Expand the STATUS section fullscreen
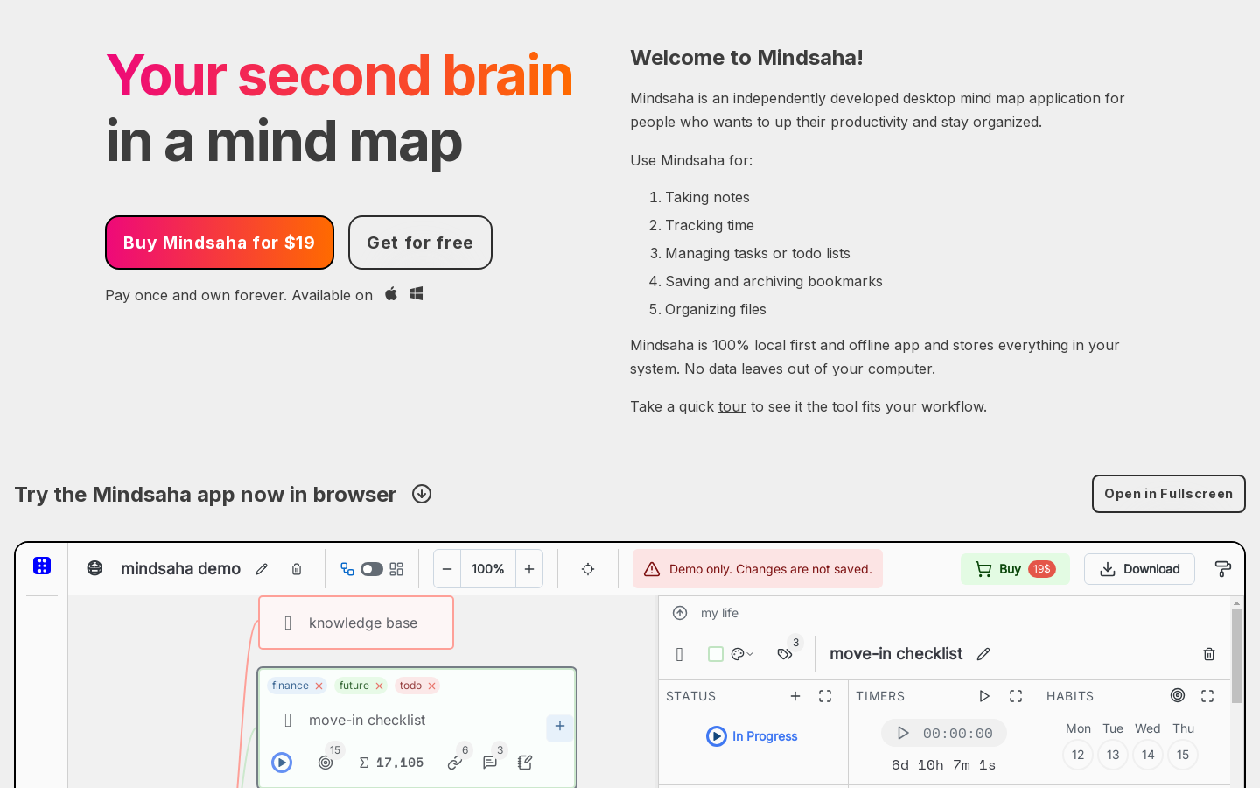 (x=825, y=696)
